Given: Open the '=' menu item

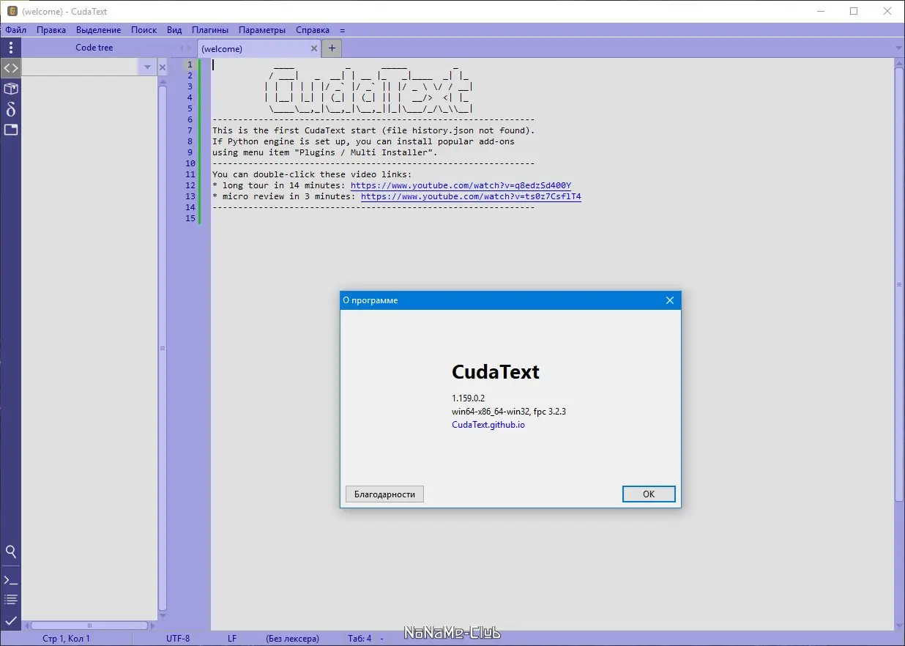Looking at the screenshot, I should click(342, 30).
